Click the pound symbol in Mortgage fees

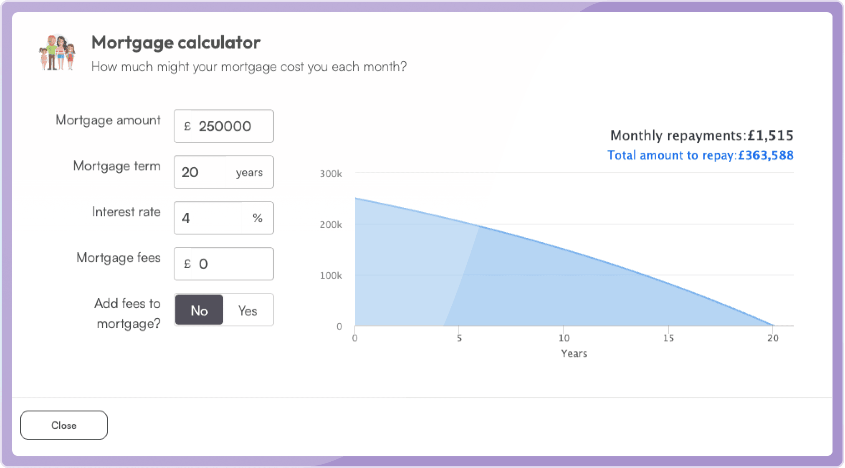click(187, 264)
